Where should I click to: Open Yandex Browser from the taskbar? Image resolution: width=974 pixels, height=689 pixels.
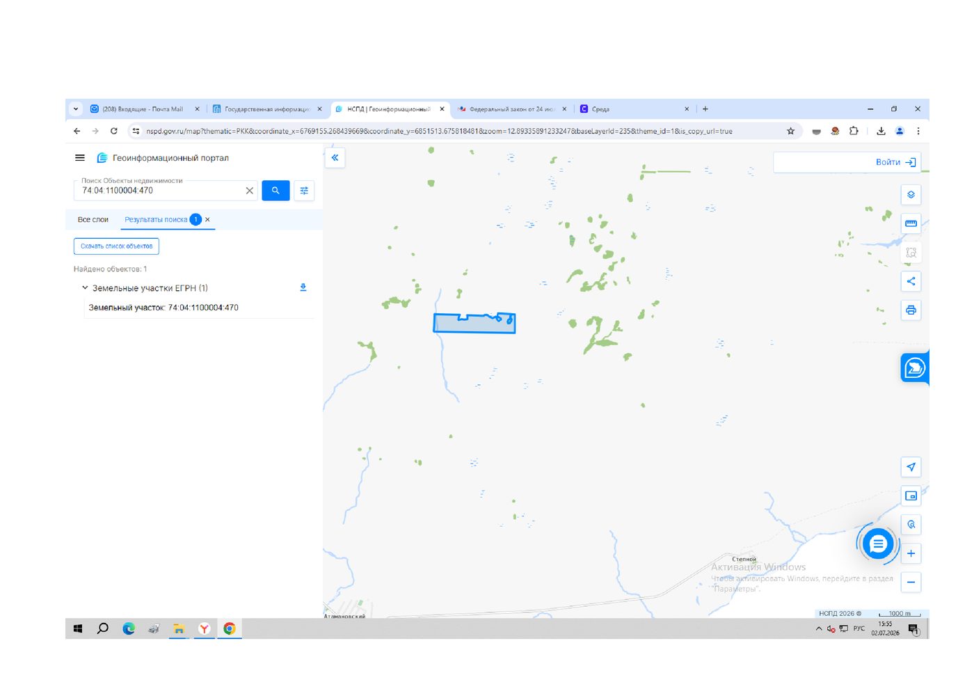point(204,628)
